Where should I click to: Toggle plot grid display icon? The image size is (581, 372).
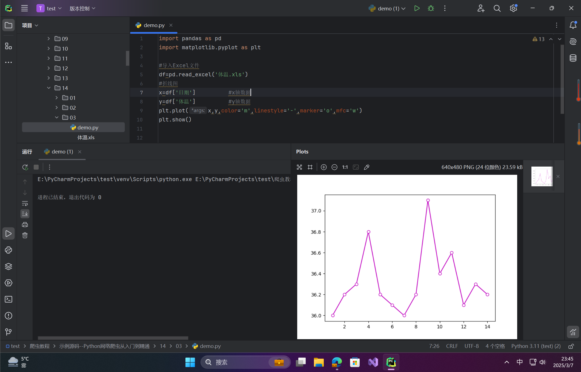tap(310, 167)
